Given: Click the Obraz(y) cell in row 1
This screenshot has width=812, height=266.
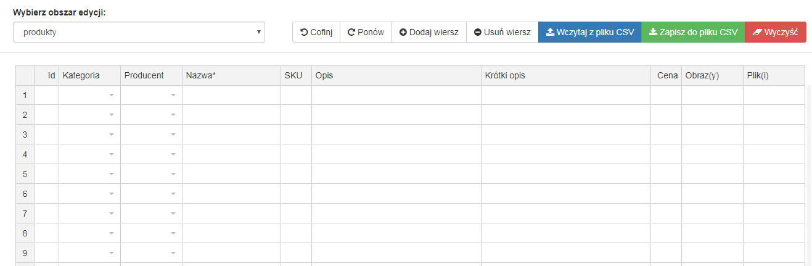Looking at the screenshot, I should point(713,95).
